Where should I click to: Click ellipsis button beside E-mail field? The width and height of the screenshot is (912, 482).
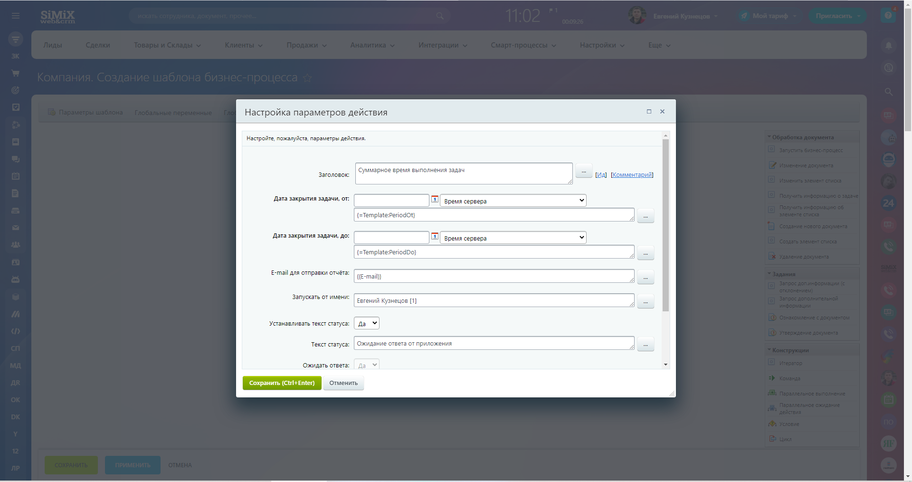pyautogui.click(x=646, y=277)
